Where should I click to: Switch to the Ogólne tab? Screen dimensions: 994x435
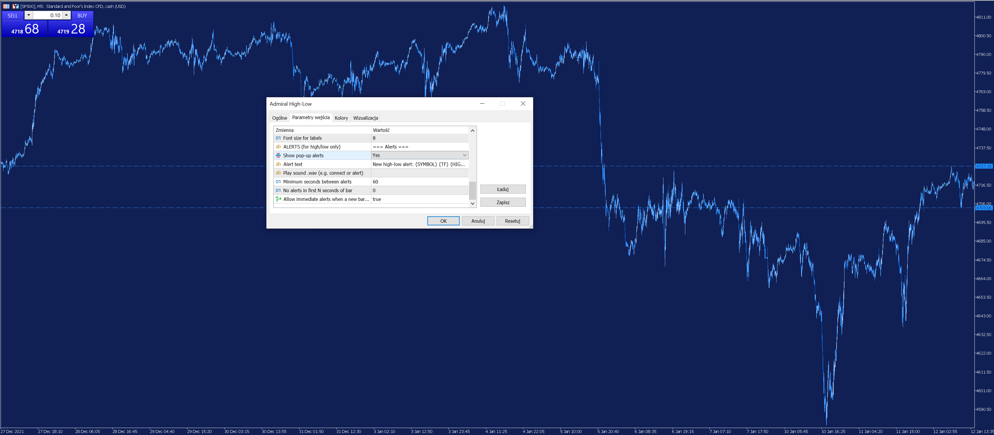(279, 118)
